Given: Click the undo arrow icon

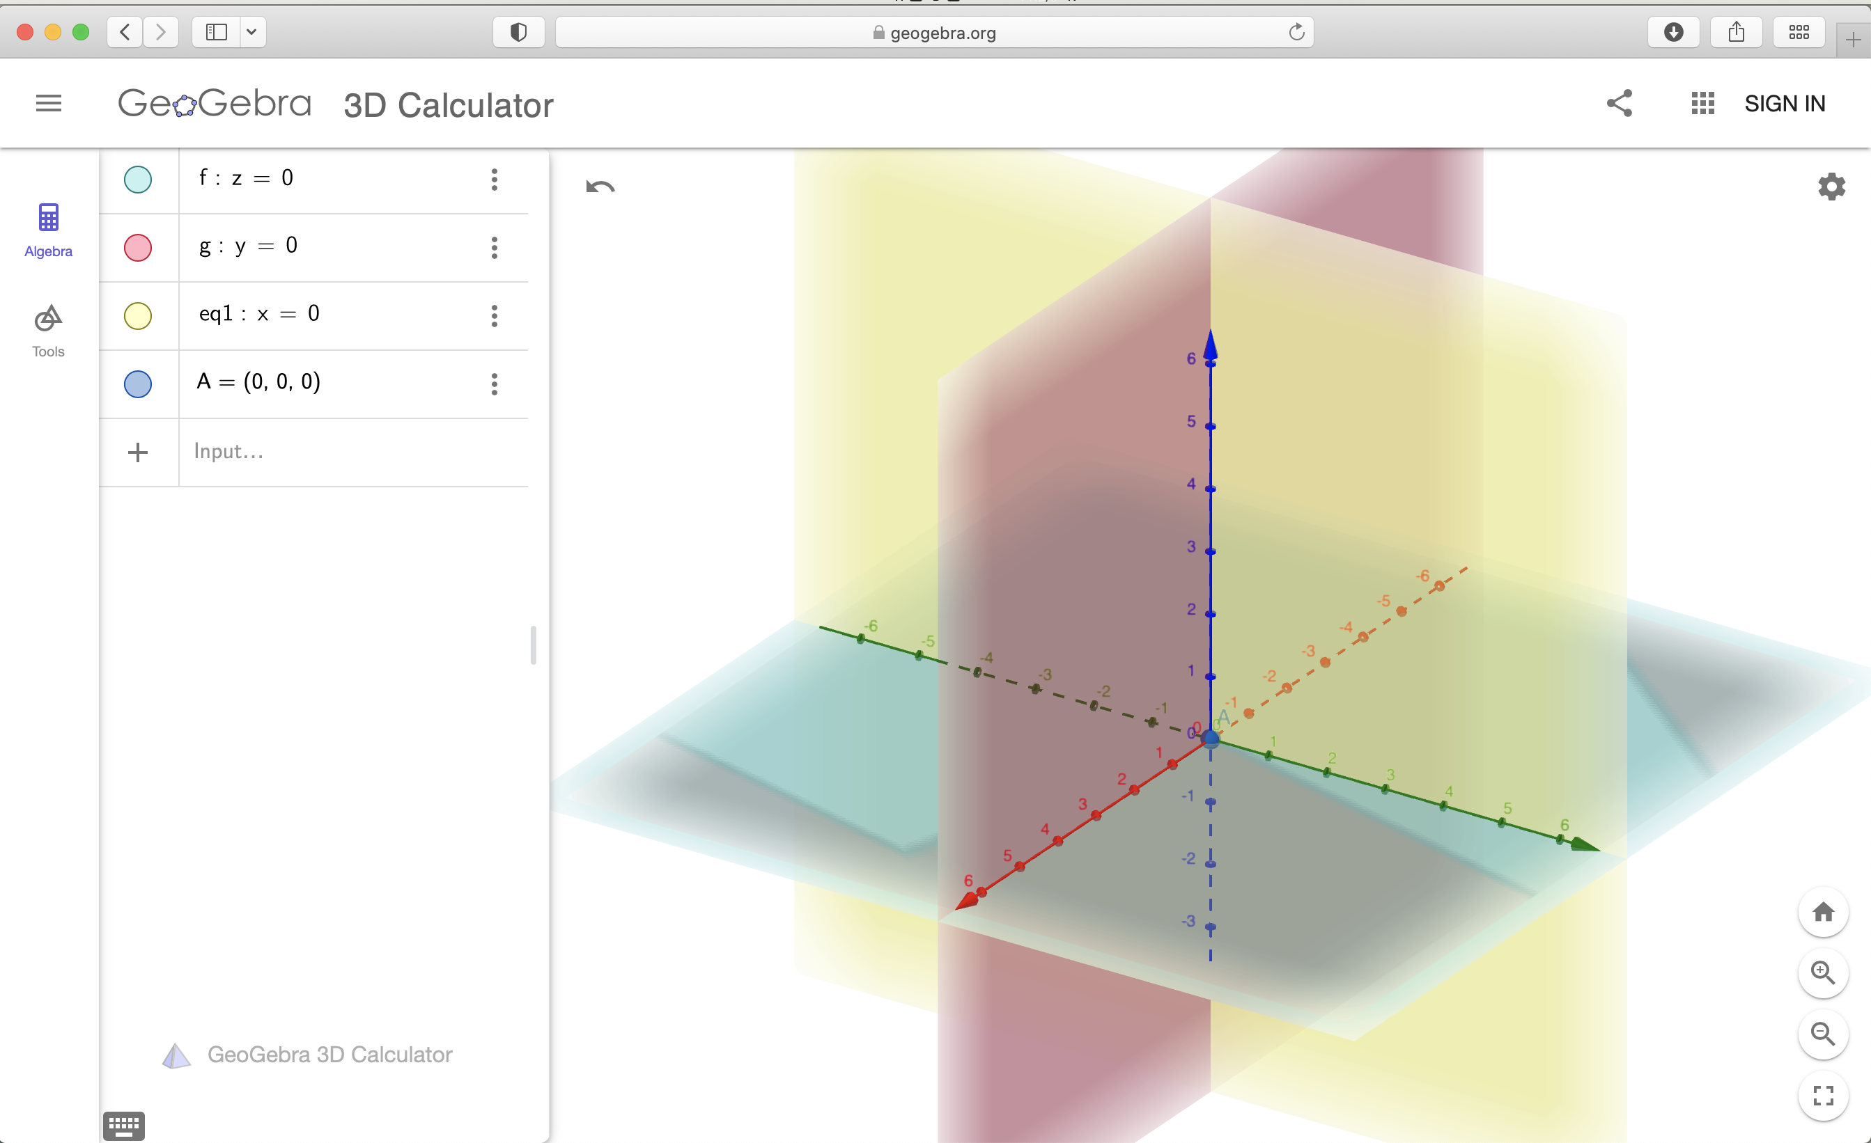Looking at the screenshot, I should click(x=600, y=187).
